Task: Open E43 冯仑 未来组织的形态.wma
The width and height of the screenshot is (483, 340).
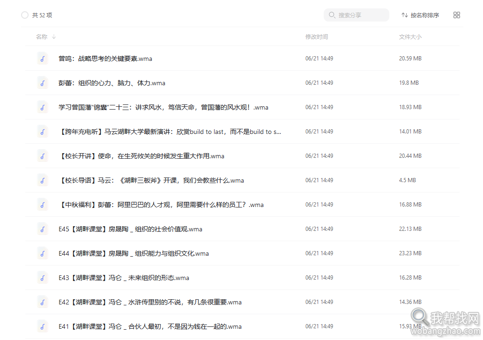Action: (124, 278)
